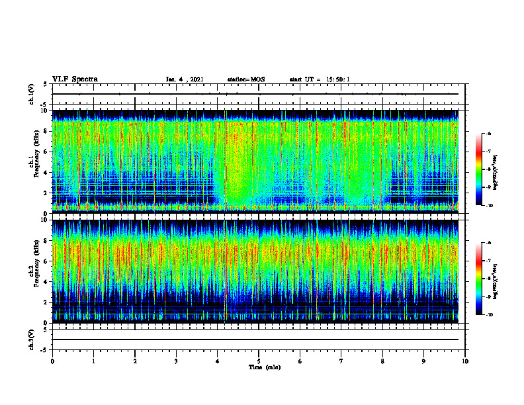
Task: Click the "-6" label on ch.1 colorbar
Action: click(x=488, y=133)
